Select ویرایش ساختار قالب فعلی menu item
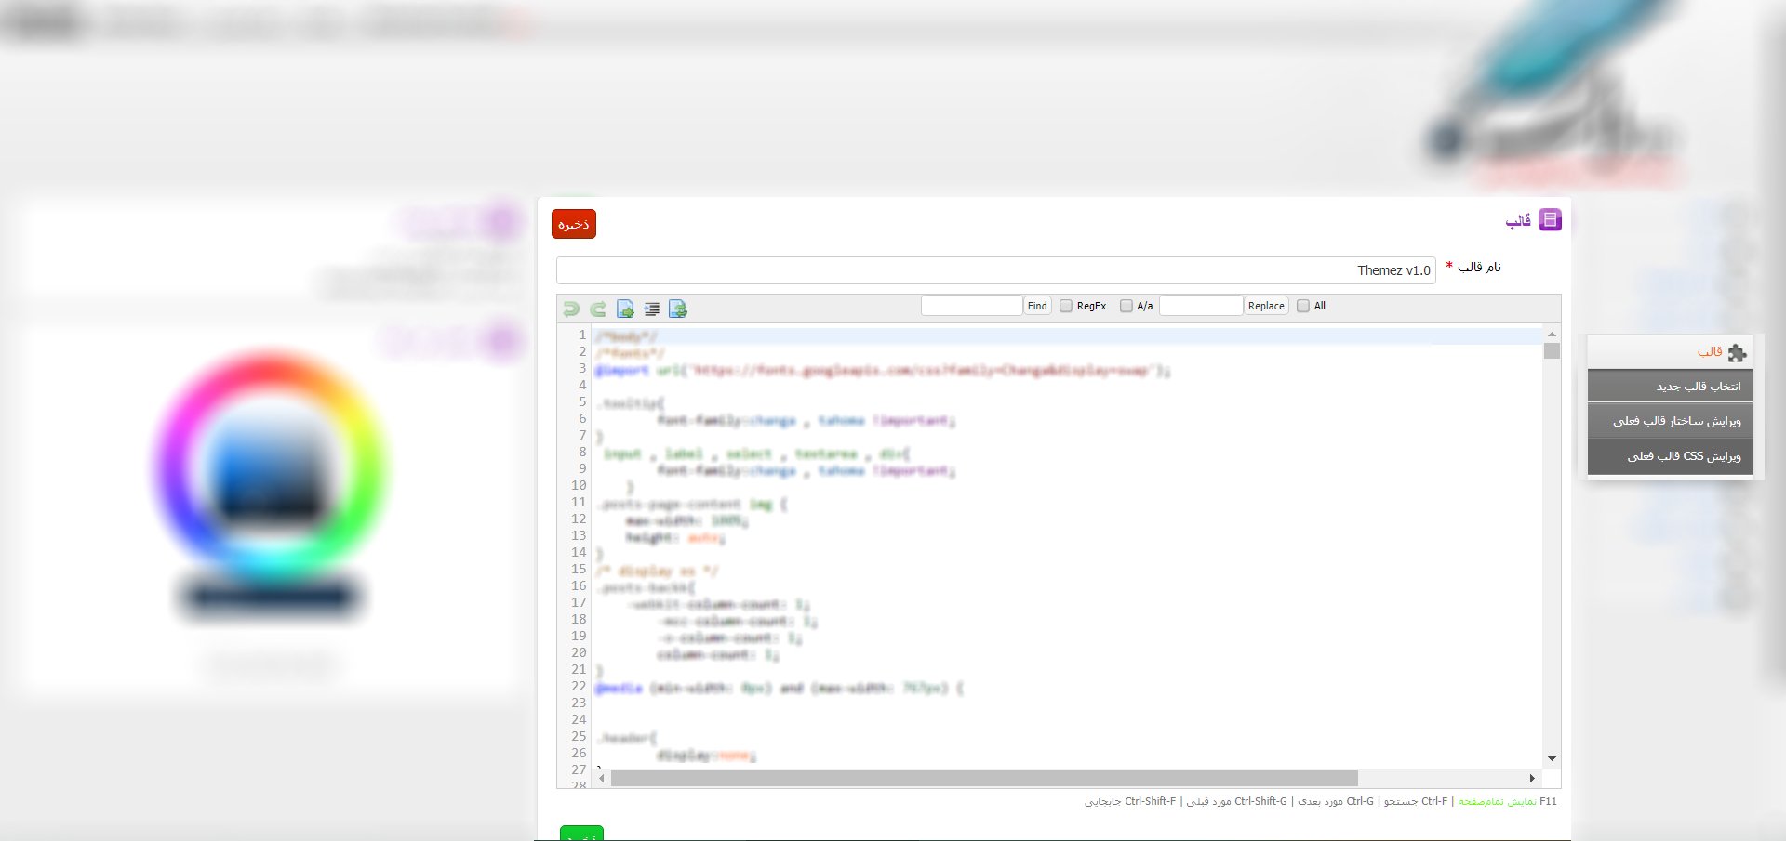1786x841 pixels. point(1670,421)
